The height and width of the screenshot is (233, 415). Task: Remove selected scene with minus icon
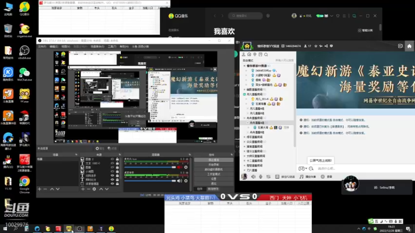coord(45,189)
